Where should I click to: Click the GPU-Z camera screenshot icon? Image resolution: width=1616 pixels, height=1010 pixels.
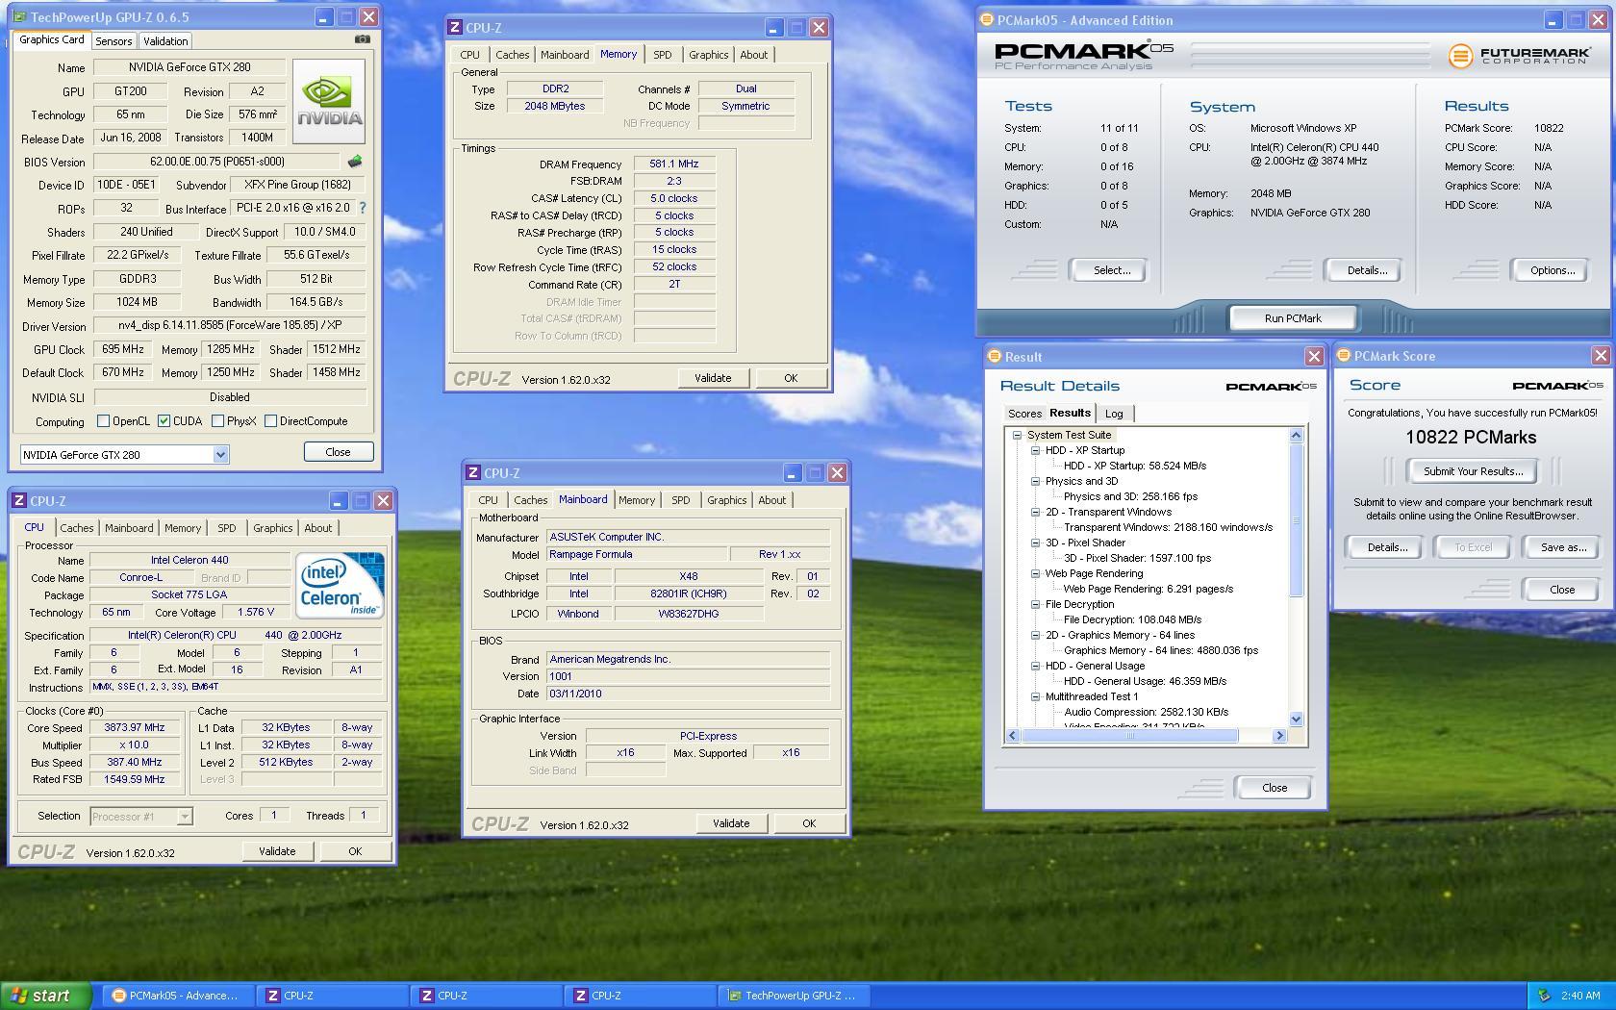tap(362, 39)
